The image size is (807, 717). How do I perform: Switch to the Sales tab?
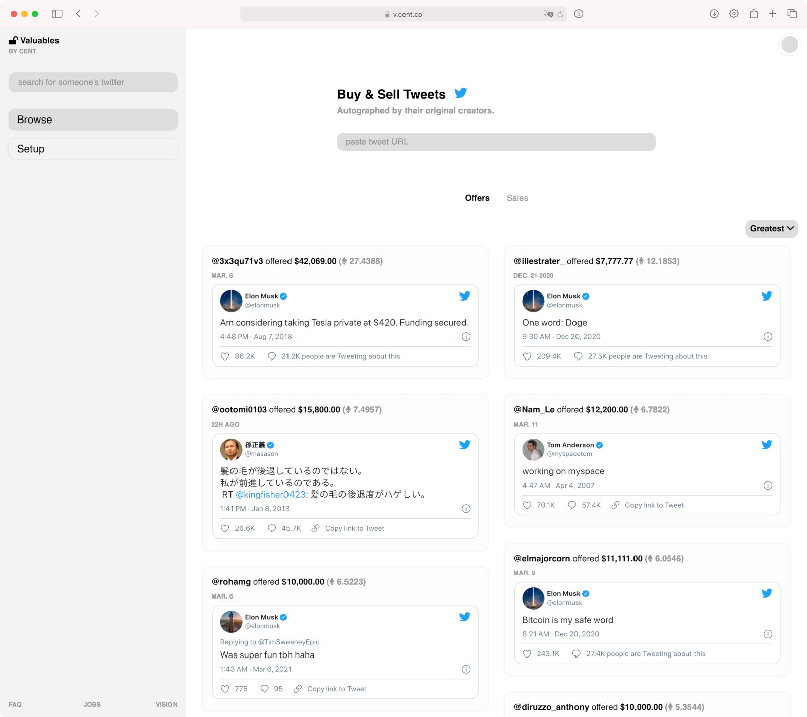[517, 198]
